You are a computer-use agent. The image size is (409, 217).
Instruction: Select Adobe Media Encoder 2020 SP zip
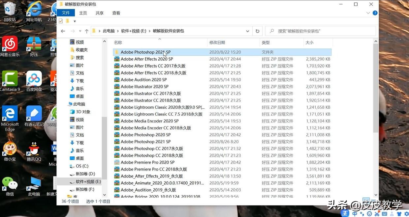[x=222, y=121]
